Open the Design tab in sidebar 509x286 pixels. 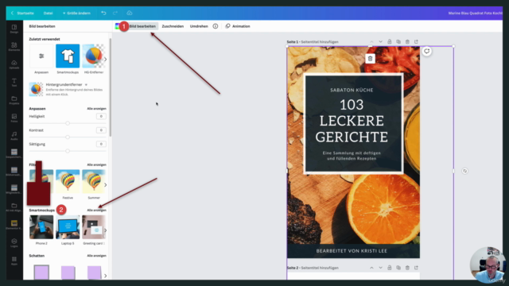14,29
